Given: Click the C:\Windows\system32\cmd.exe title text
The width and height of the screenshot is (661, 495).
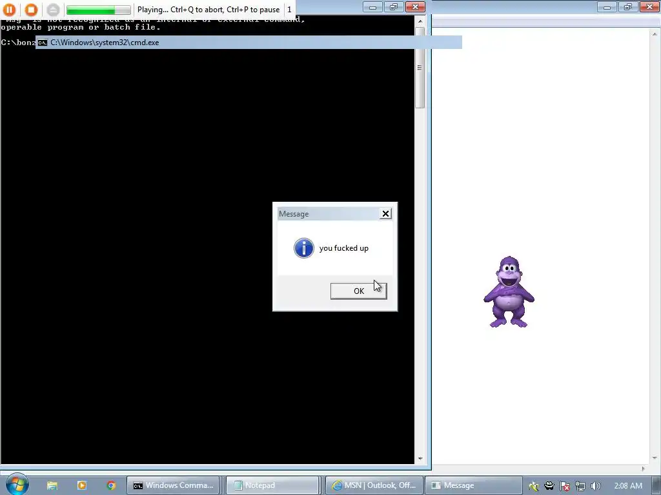Looking at the screenshot, I should coord(105,43).
